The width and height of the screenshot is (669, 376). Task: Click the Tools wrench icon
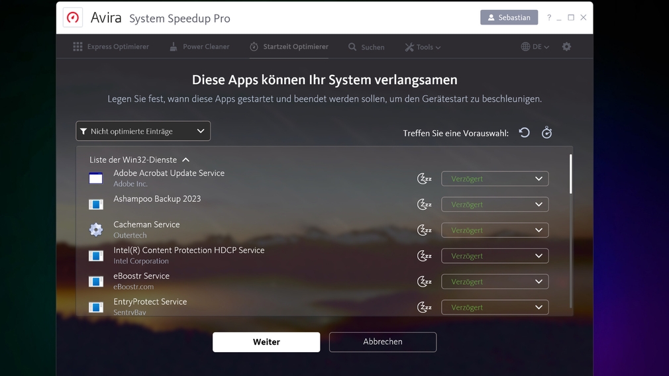409,47
